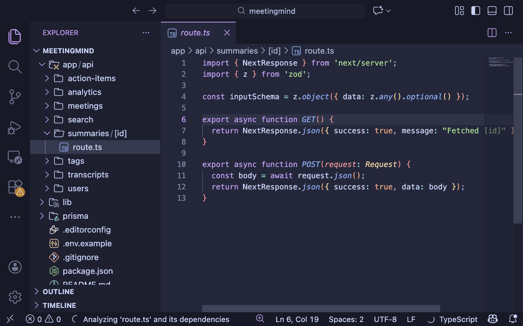Open the Manage settings gear

point(15,297)
